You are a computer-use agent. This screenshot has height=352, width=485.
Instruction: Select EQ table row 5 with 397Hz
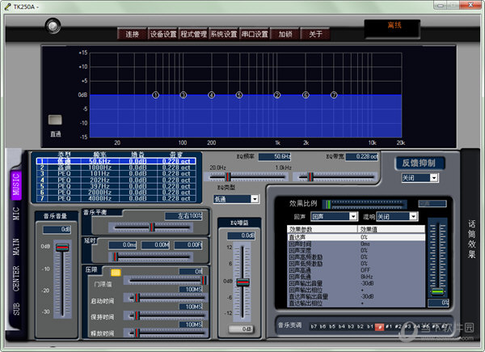[116, 186]
